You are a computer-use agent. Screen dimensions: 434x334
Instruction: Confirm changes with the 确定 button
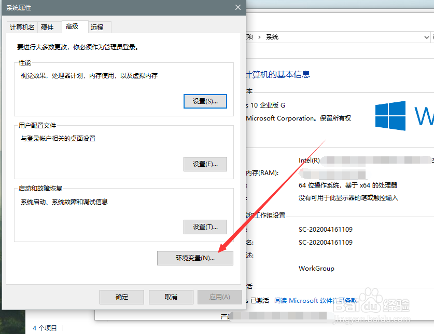(x=121, y=297)
